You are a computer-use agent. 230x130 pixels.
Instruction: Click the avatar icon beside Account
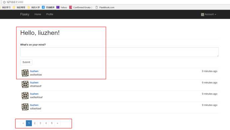[x=203, y=15]
